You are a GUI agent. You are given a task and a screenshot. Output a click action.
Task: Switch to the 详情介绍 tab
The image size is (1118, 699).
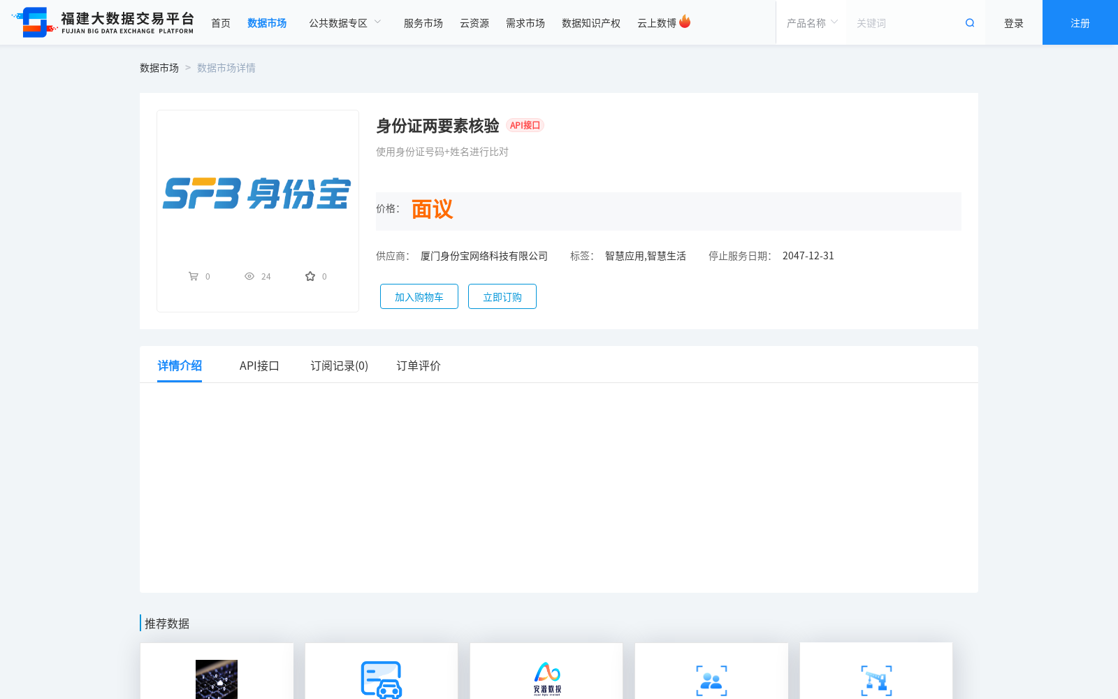click(x=180, y=366)
